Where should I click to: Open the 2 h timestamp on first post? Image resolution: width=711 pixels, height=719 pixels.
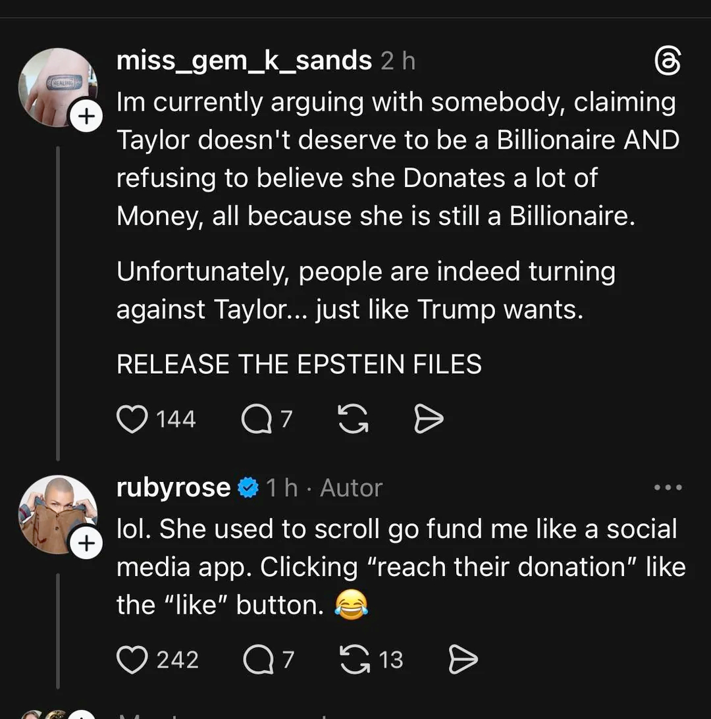point(398,61)
